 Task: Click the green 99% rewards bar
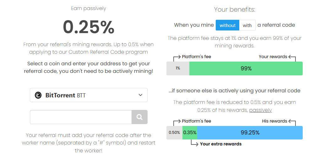click(246, 68)
